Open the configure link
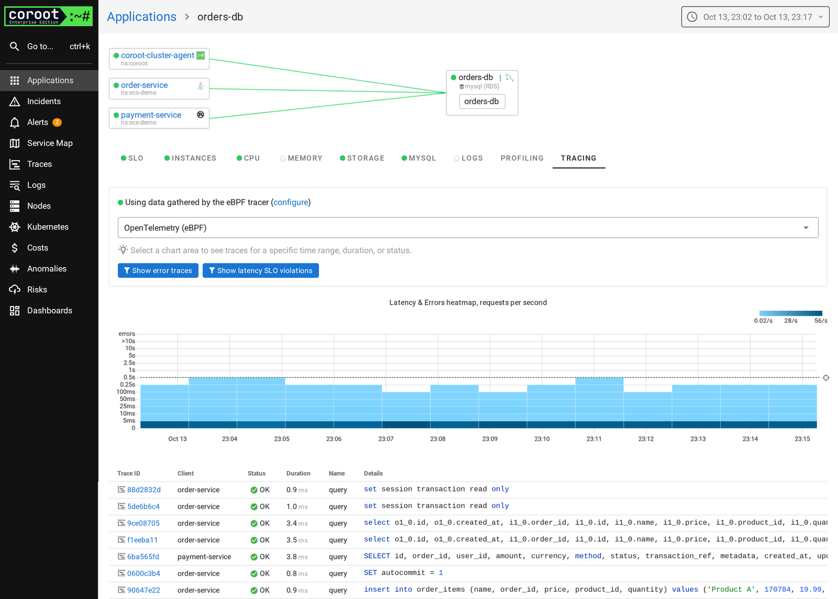This screenshot has height=599, width=838. [x=291, y=202]
